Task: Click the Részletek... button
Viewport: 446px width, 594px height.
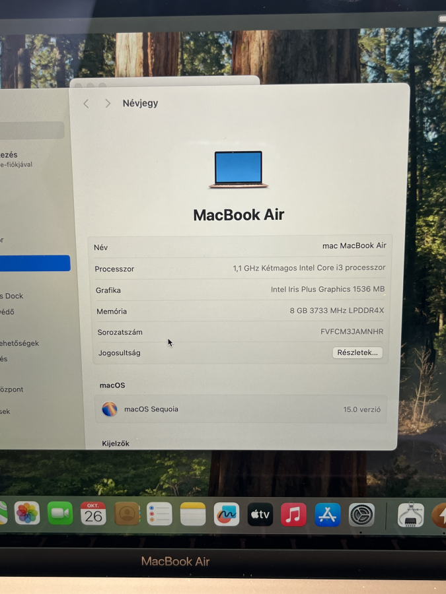Action: 357,352
